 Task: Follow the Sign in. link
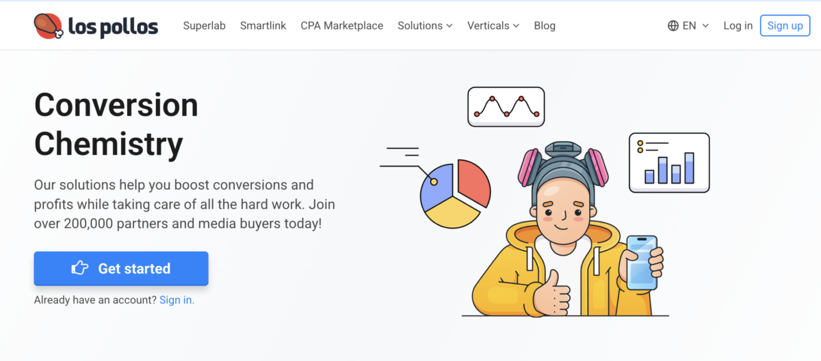coord(177,300)
